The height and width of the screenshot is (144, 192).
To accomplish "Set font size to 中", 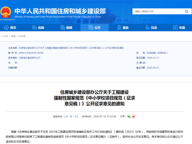I will point(71,116).
